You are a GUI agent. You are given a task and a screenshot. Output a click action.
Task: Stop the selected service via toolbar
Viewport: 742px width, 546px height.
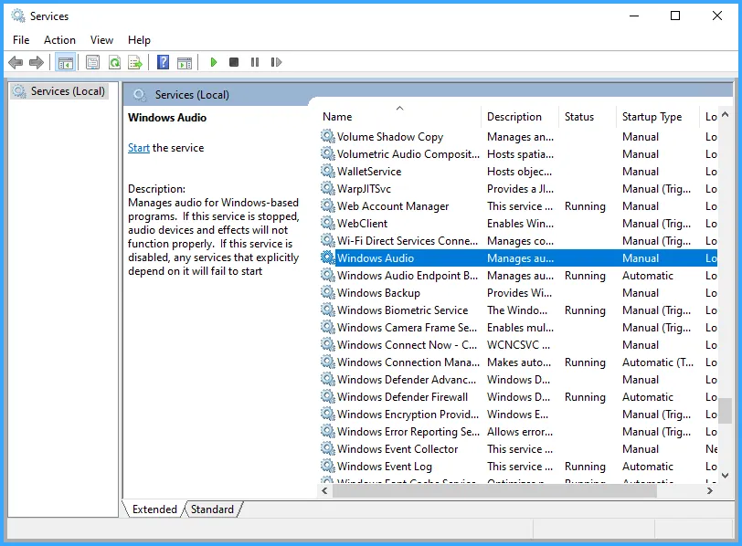tap(233, 62)
